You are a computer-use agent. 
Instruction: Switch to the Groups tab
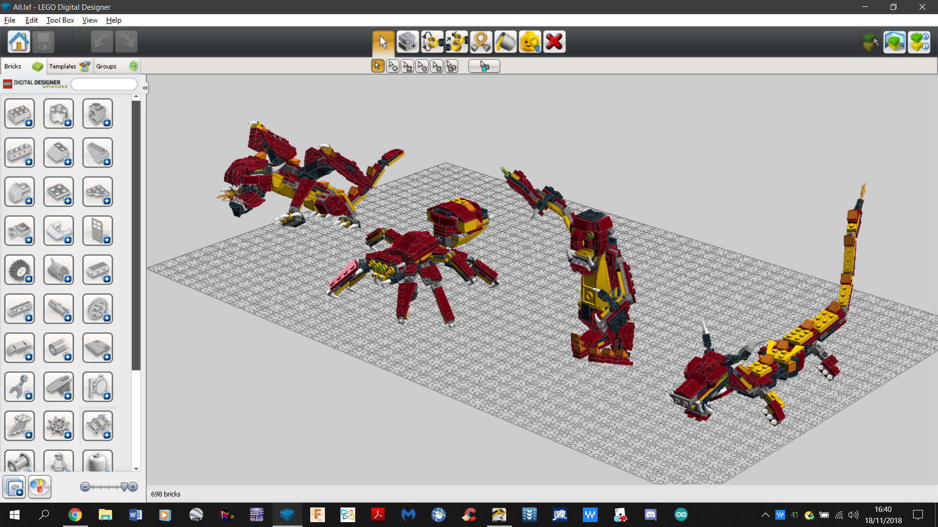pyautogui.click(x=117, y=66)
